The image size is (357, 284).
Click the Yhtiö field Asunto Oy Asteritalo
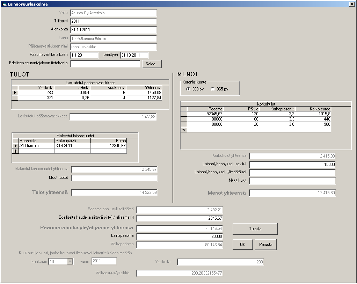click(114, 13)
